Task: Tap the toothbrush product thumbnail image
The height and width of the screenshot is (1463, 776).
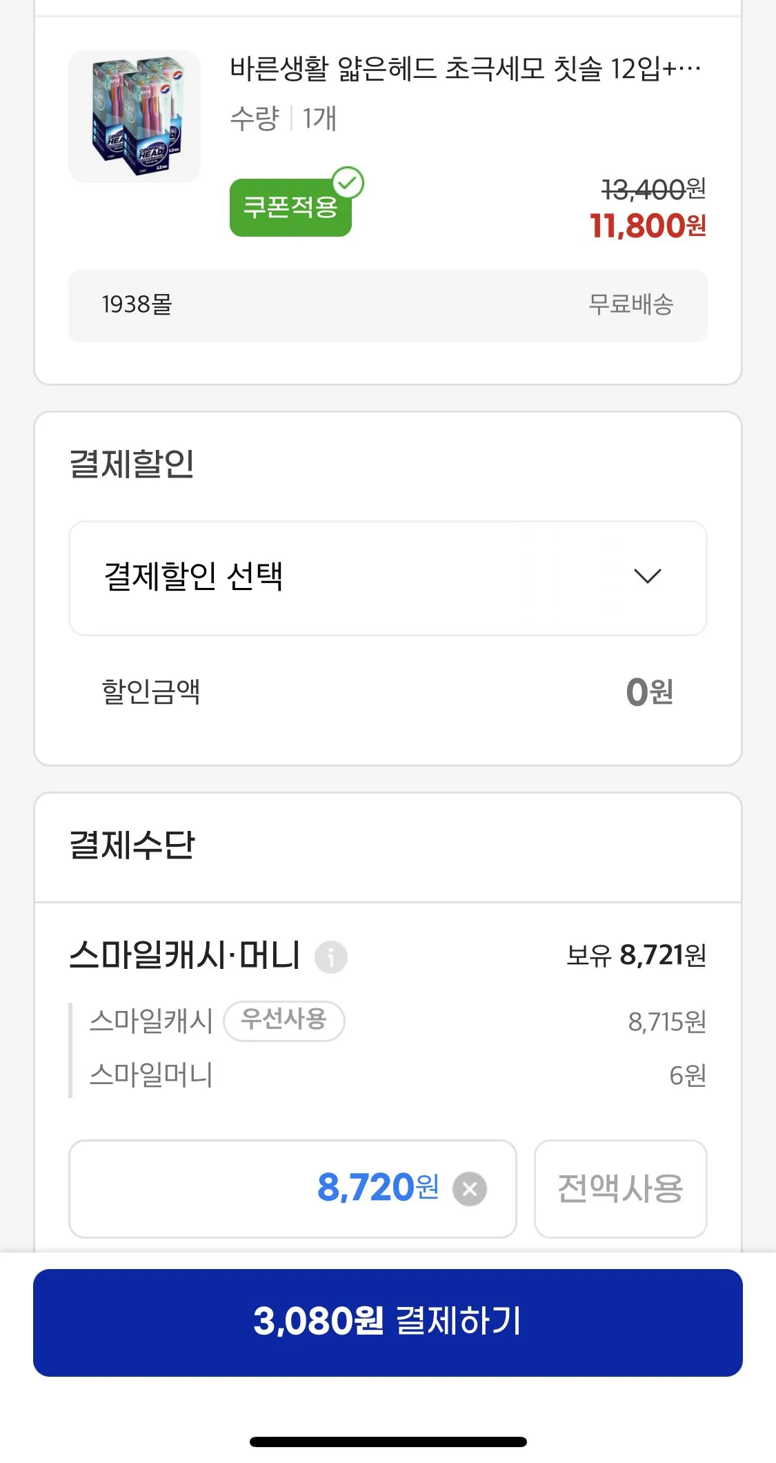Action: tap(135, 117)
